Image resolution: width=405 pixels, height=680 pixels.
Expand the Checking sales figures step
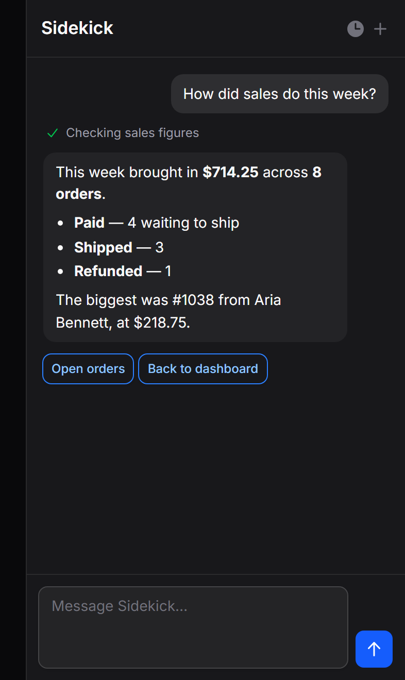132,133
